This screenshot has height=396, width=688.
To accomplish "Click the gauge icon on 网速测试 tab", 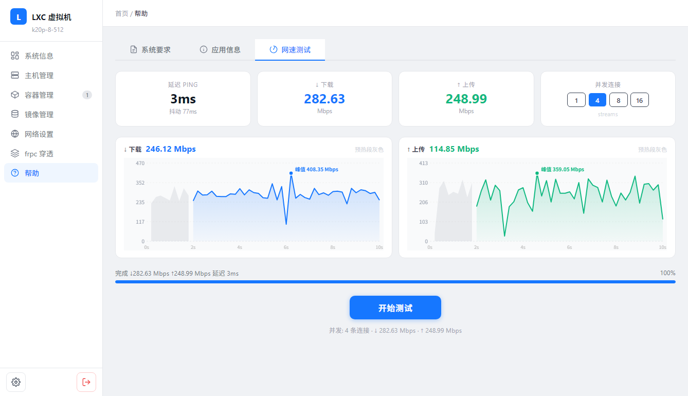I will [274, 50].
